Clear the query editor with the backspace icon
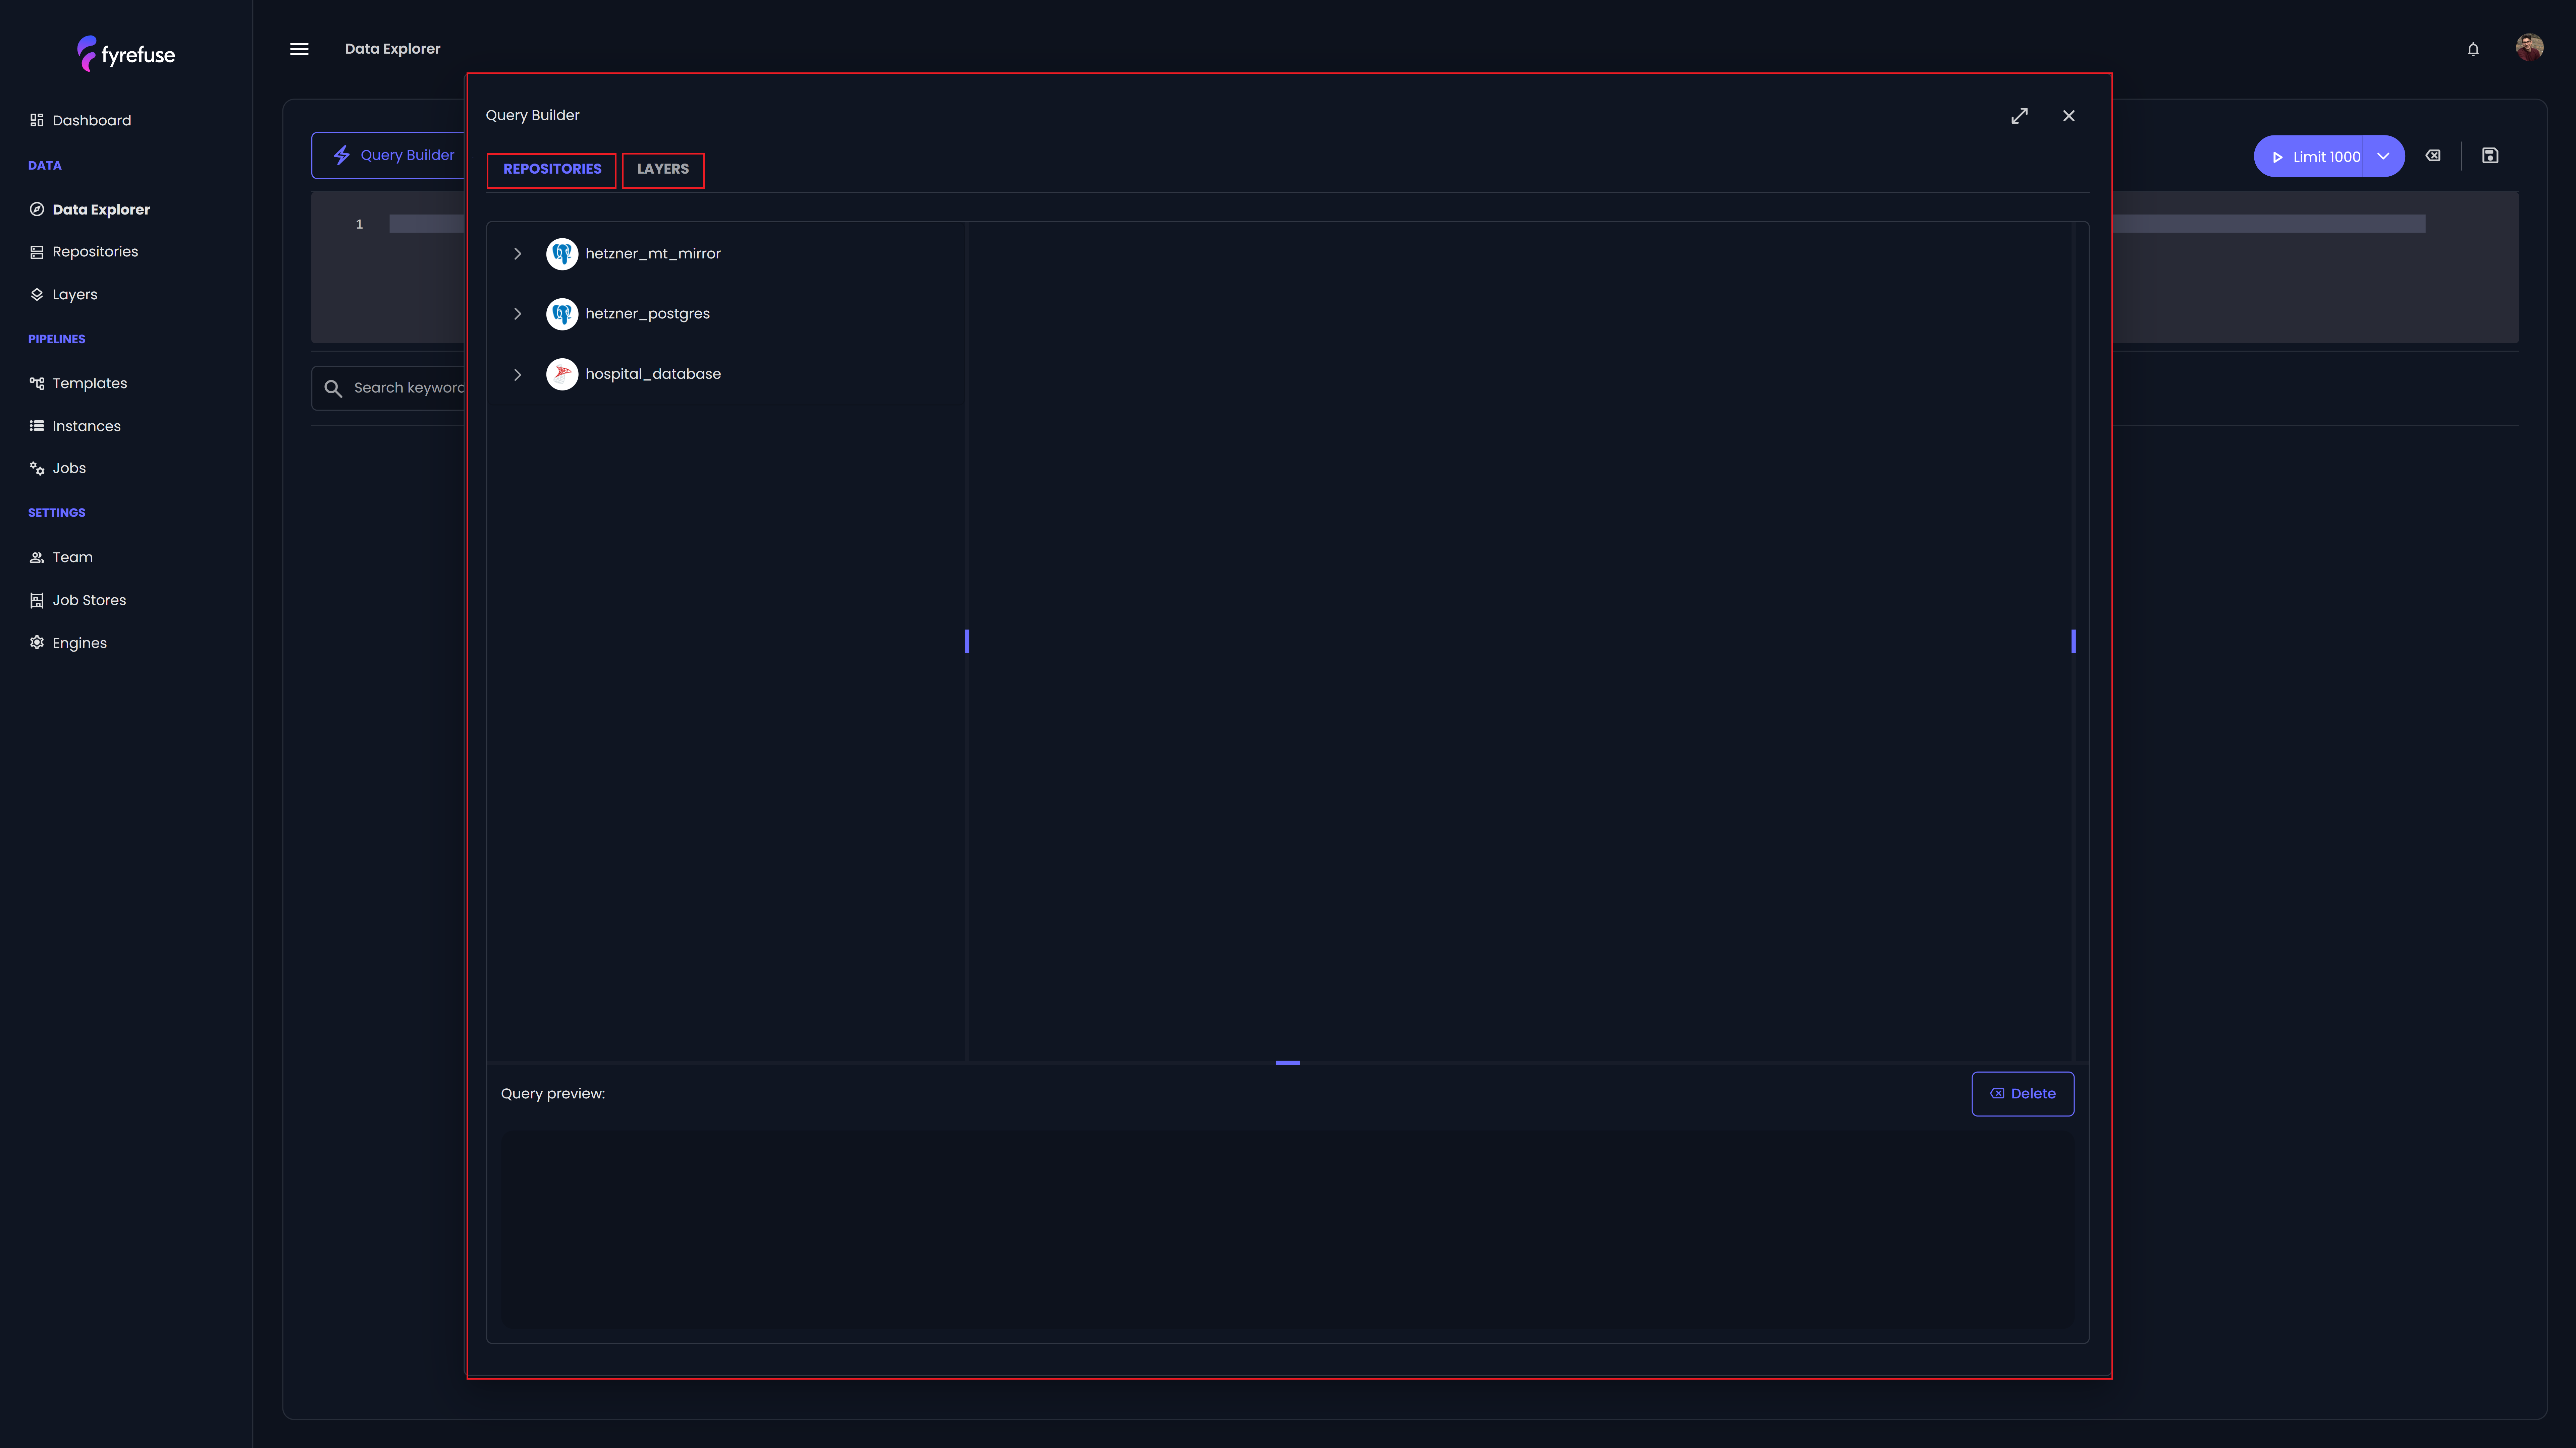The height and width of the screenshot is (1448, 2576). pos(2433,156)
